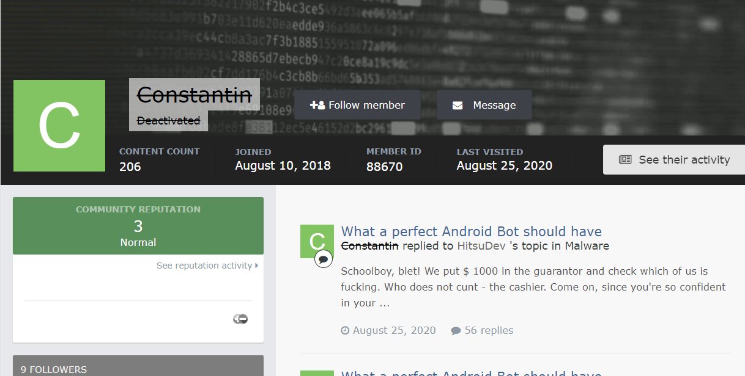Click struck-through Constantin name in post line
Viewport: 745px width, 376px height.
(x=369, y=246)
